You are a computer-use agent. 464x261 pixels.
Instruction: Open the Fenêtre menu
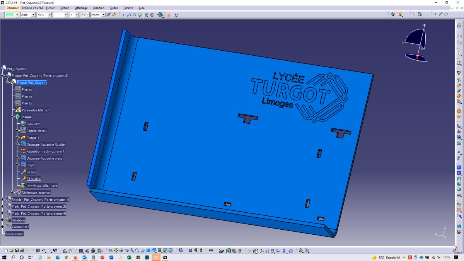(128, 8)
